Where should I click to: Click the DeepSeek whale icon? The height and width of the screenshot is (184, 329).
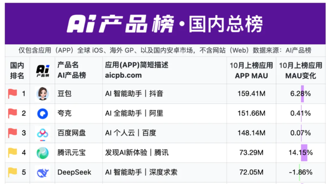coord(42,172)
